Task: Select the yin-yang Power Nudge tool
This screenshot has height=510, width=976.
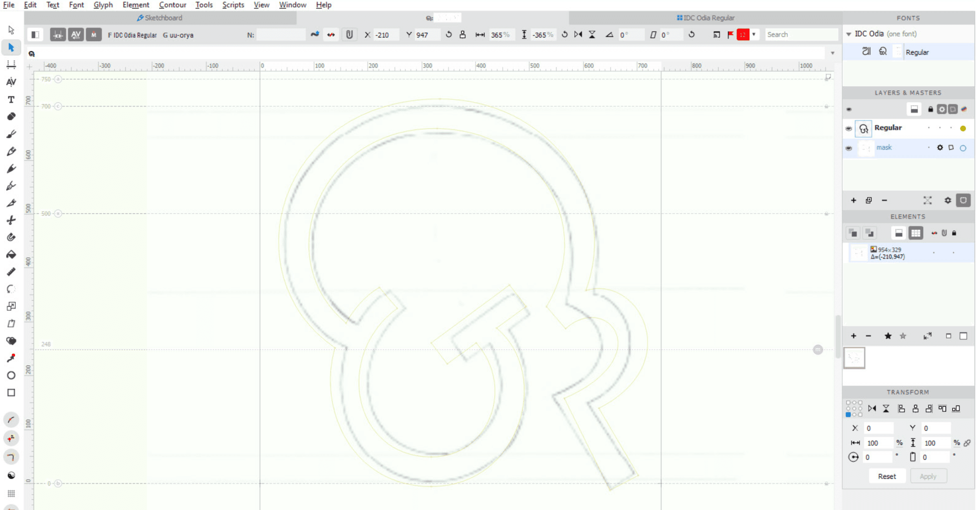Action: (x=11, y=475)
